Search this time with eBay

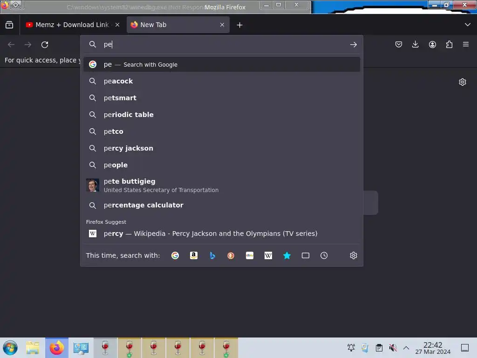tap(250, 255)
